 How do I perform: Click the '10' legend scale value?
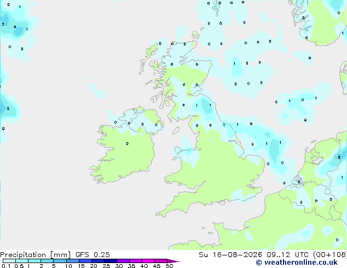pyautogui.click(x=68, y=266)
